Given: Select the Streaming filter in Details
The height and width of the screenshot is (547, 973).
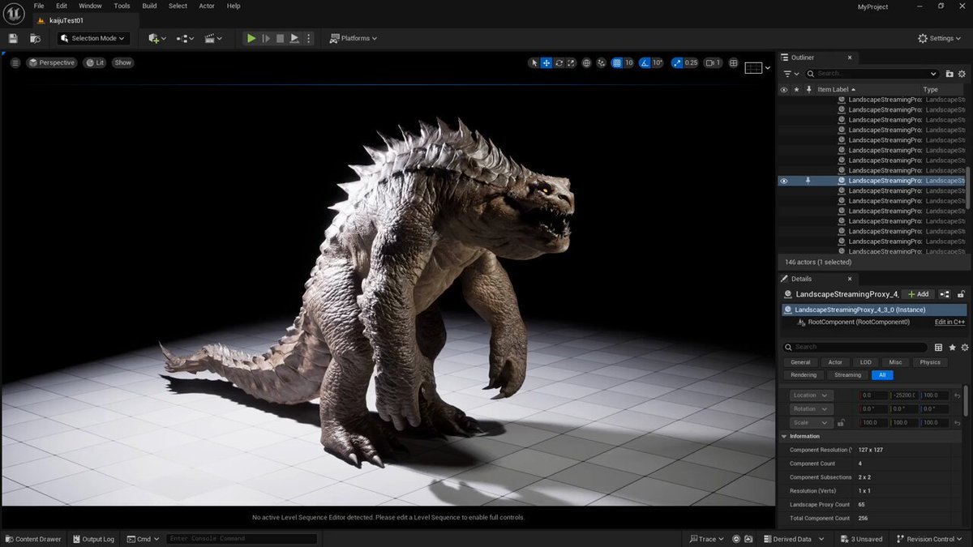Looking at the screenshot, I should (847, 375).
